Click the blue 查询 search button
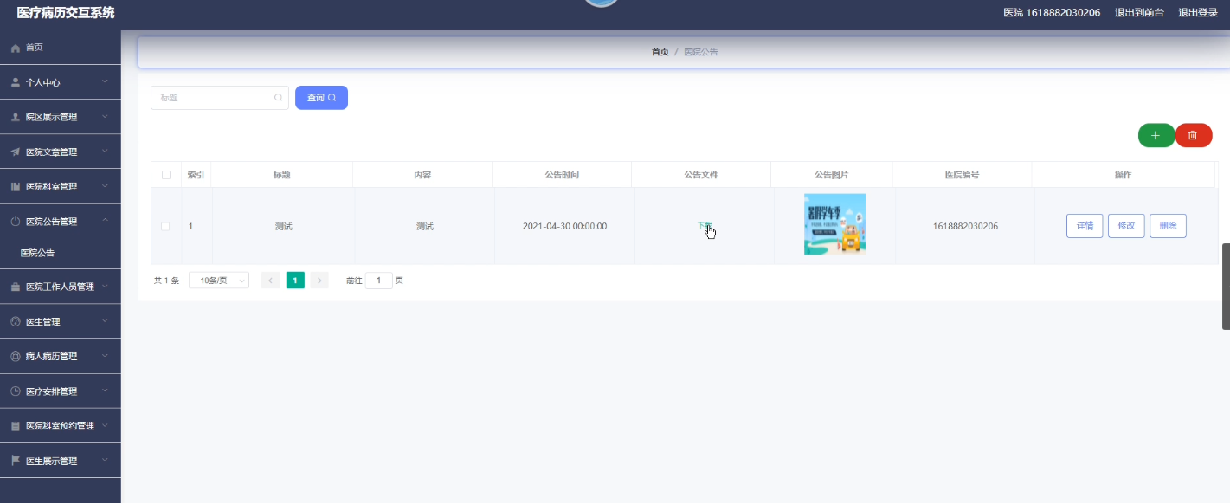The image size is (1230, 503). [x=321, y=98]
